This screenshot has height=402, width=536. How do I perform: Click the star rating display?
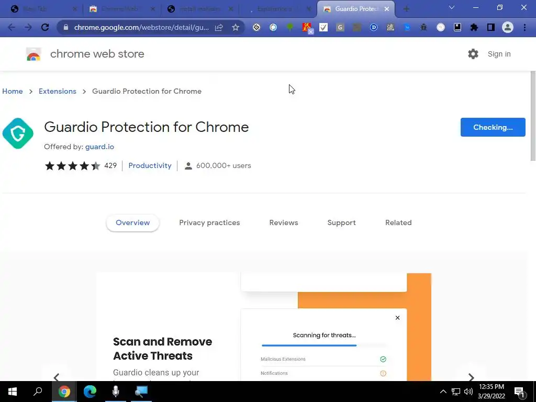72,166
